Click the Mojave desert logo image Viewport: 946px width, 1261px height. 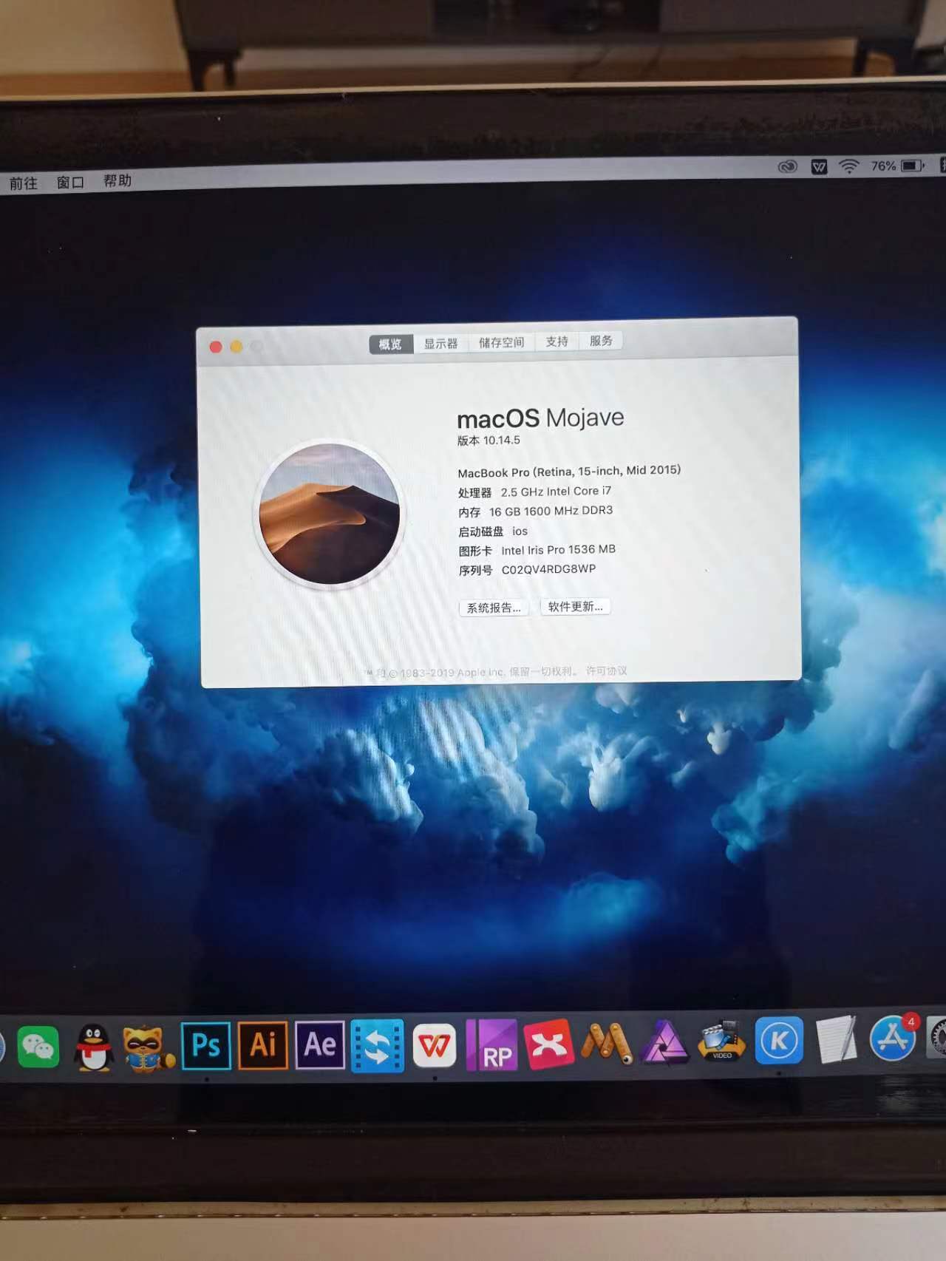(330, 514)
